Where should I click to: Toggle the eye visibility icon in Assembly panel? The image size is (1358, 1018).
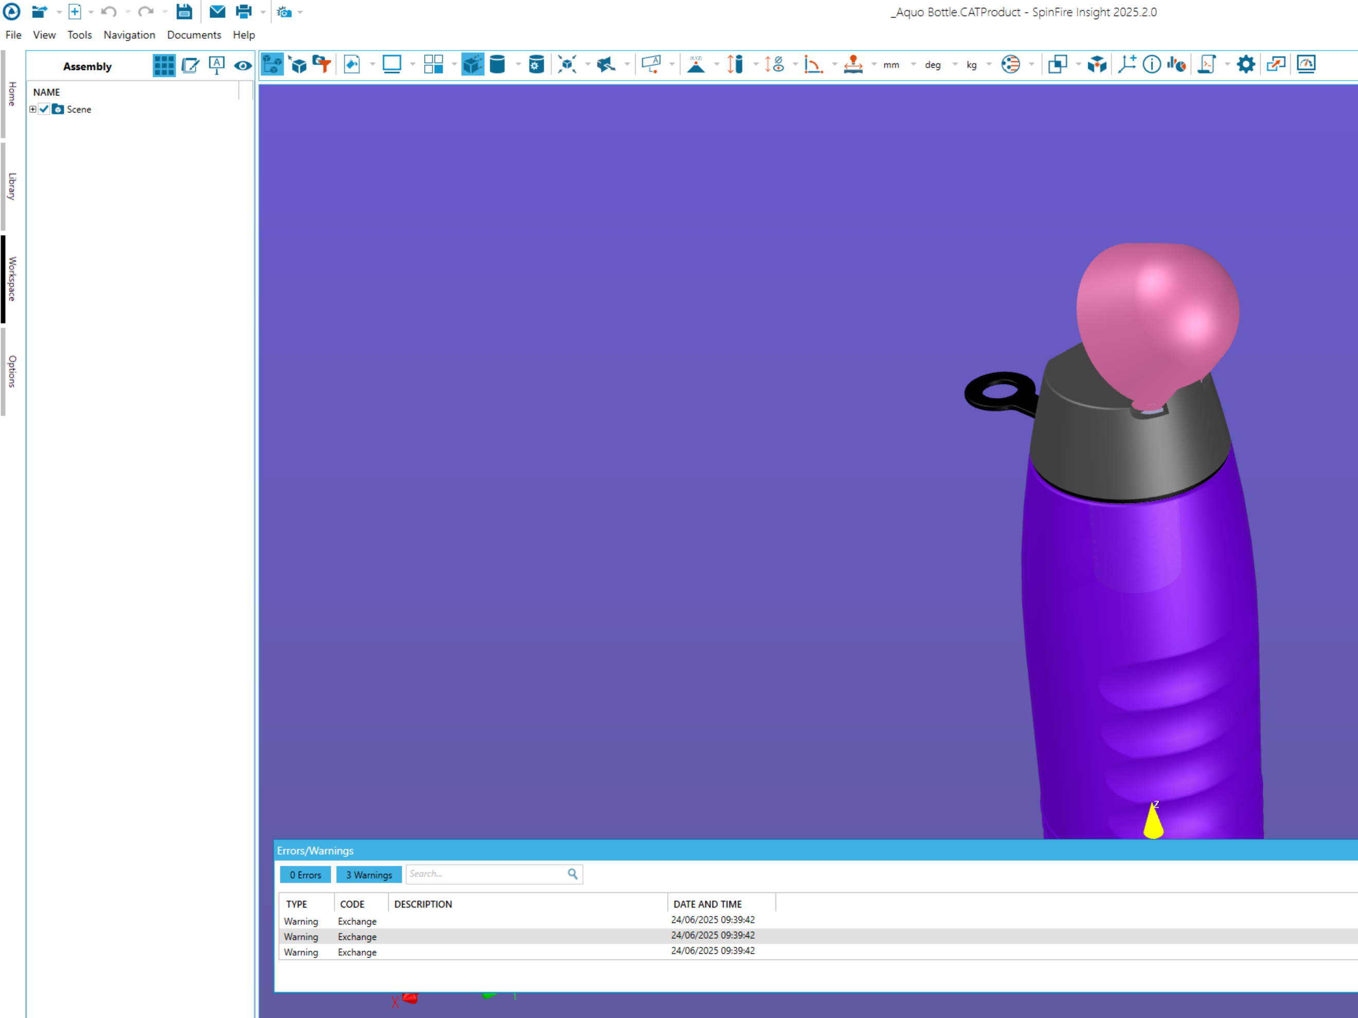coord(243,66)
